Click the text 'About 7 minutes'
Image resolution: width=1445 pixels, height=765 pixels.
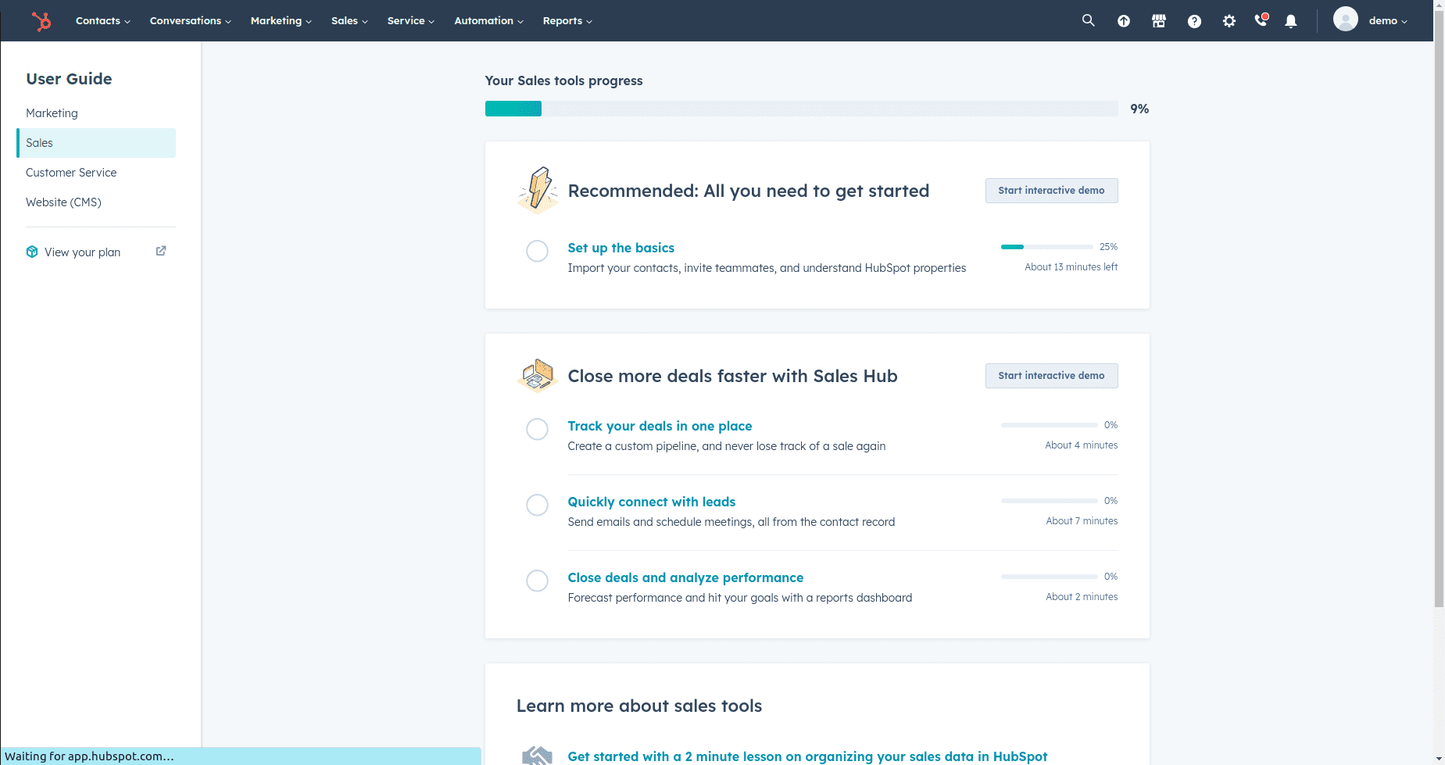click(1082, 521)
